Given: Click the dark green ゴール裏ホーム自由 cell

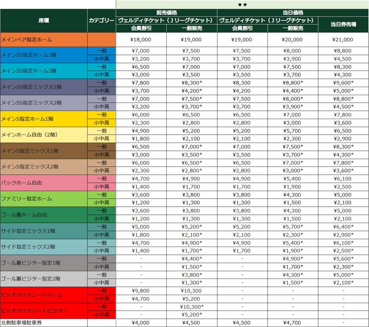Looking at the screenshot, I should point(44,215).
